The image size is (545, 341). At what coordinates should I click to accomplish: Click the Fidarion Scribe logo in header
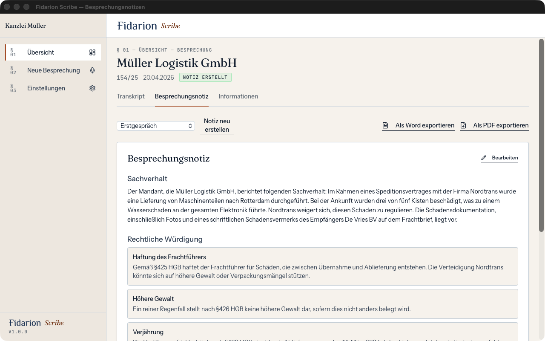tap(149, 26)
